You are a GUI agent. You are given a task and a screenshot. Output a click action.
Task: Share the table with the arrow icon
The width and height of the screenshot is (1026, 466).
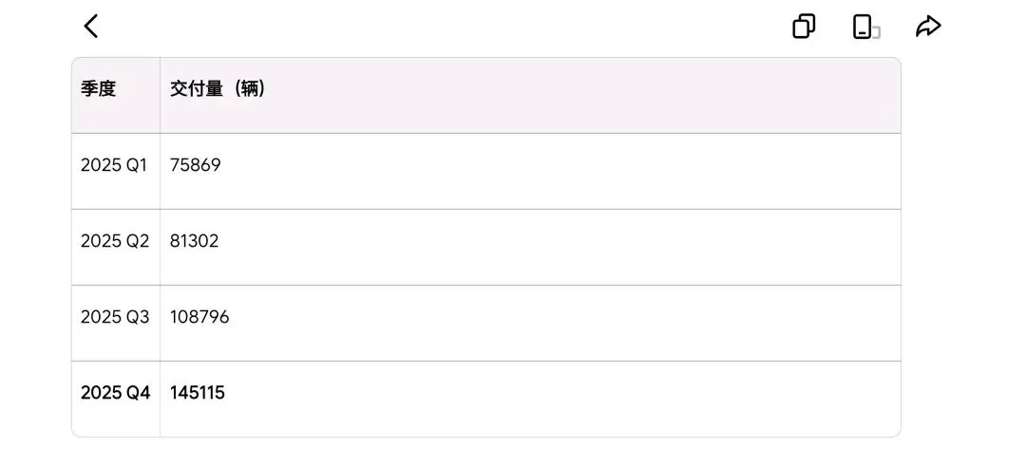[928, 27]
